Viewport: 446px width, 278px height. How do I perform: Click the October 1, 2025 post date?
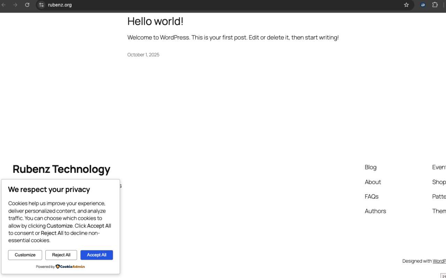pyautogui.click(x=143, y=55)
